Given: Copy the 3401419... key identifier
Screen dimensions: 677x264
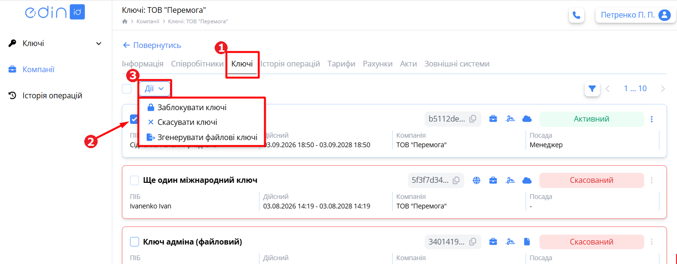Looking at the screenshot, I should pos(473,242).
